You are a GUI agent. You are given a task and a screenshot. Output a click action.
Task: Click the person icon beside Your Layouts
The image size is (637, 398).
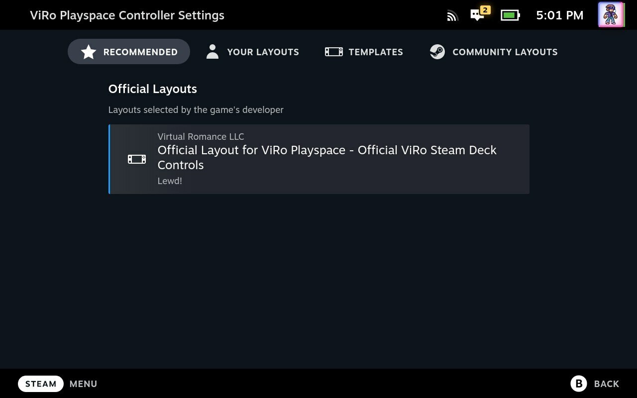212,51
